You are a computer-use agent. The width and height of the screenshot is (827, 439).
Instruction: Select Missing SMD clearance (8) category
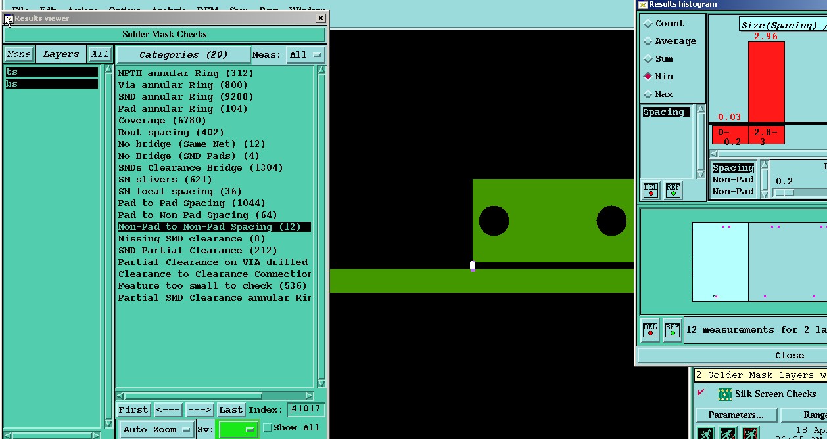tap(191, 238)
